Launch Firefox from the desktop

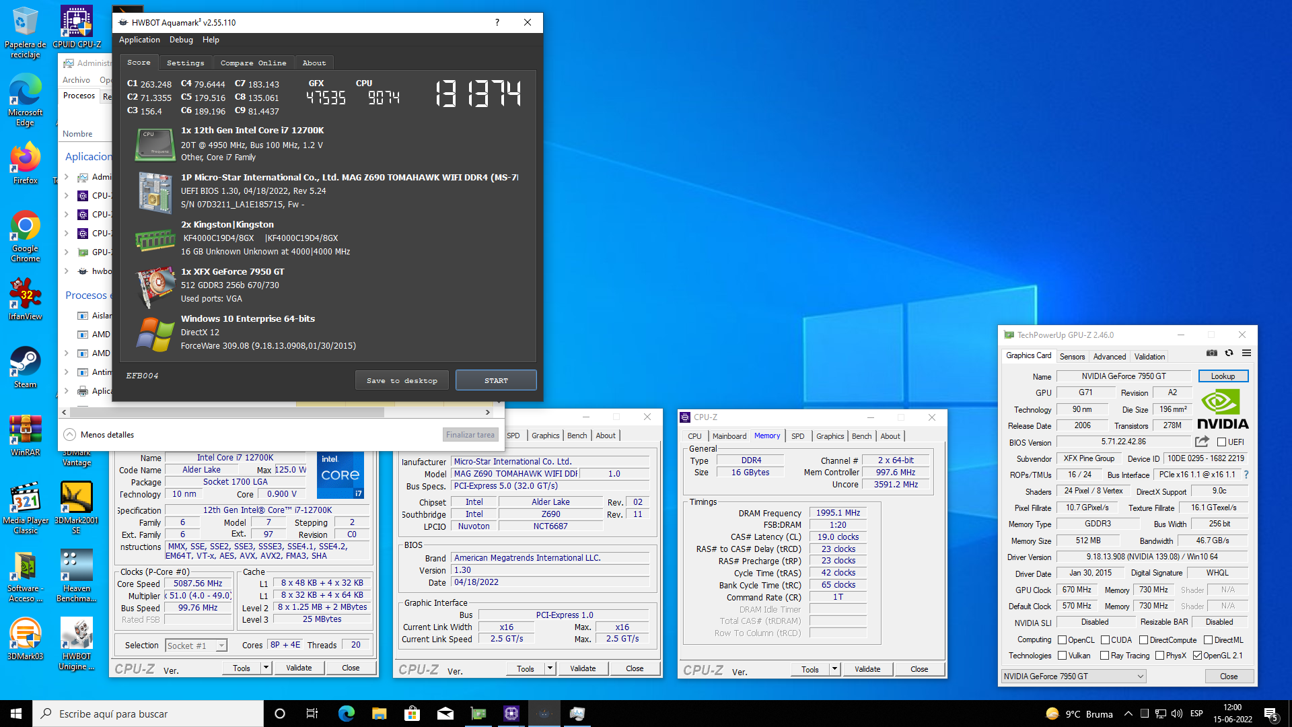(25, 162)
